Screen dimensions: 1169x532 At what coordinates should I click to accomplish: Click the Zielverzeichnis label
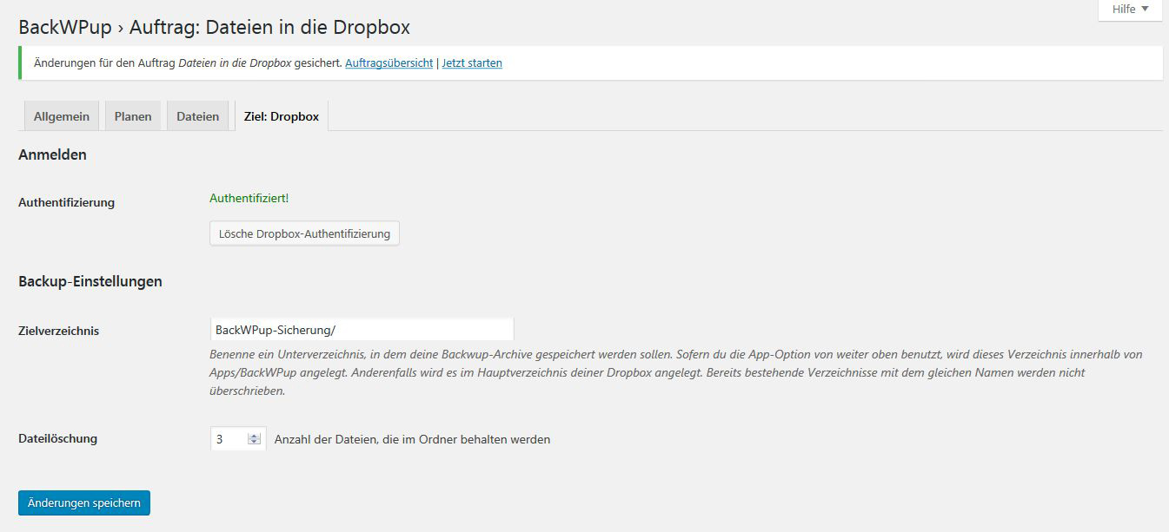[58, 331]
